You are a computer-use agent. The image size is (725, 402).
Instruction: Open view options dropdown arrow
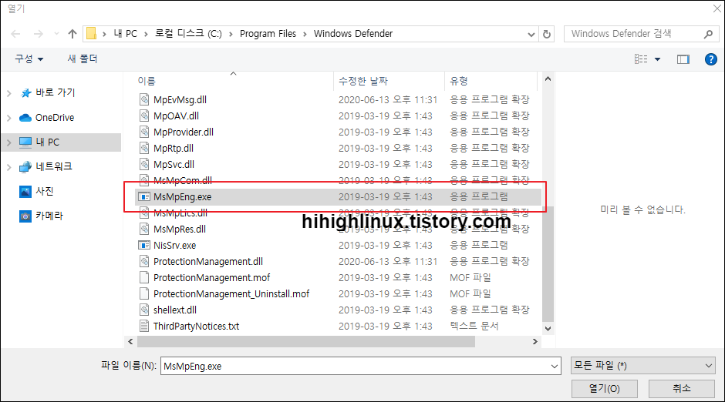(x=657, y=59)
